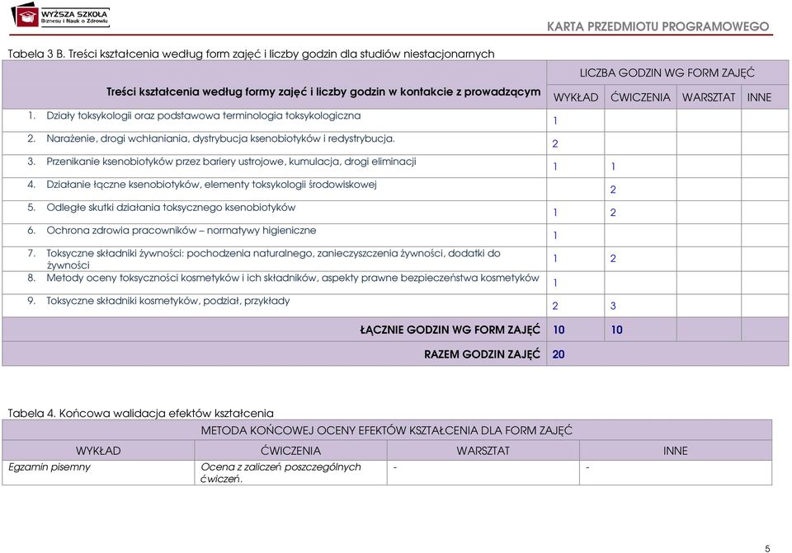Screen dimensions: 792x553
Task: Click the lecture hours value for 'Ochrona zdrowia pracowników'
Action: (555, 236)
